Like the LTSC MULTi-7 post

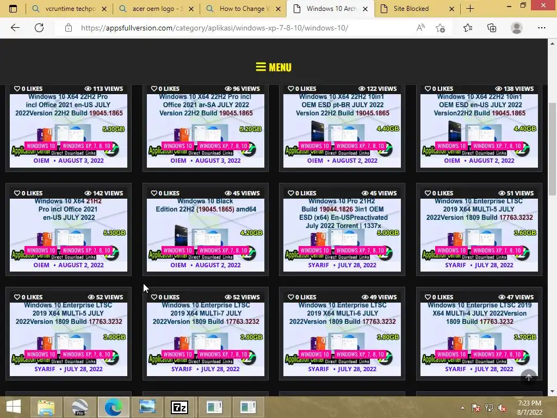pyautogui.click(x=165, y=297)
